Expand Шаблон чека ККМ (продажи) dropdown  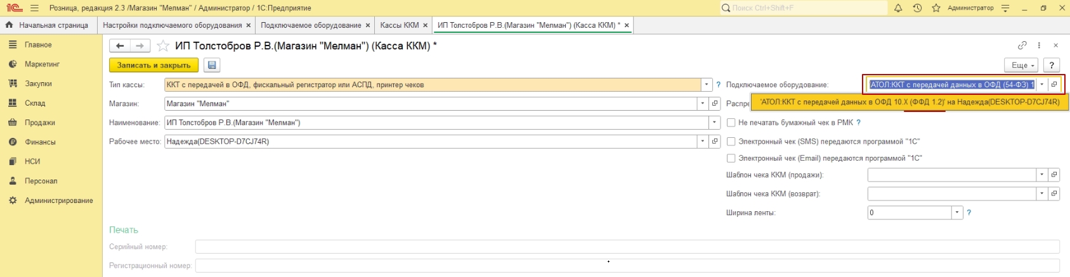pyautogui.click(x=1042, y=175)
